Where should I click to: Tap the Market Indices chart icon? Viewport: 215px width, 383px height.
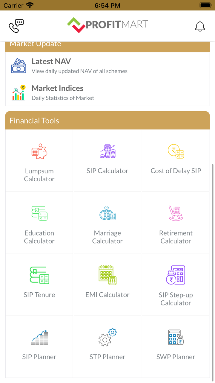coord(19,93)
